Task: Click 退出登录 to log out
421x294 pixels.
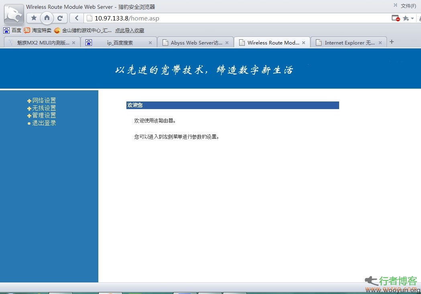Action: coord(44,123)
